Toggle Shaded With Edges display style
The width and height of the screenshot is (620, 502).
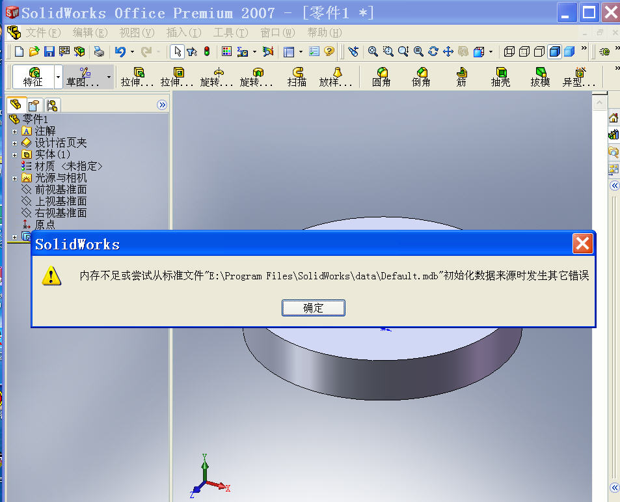[x=555, y=51]
